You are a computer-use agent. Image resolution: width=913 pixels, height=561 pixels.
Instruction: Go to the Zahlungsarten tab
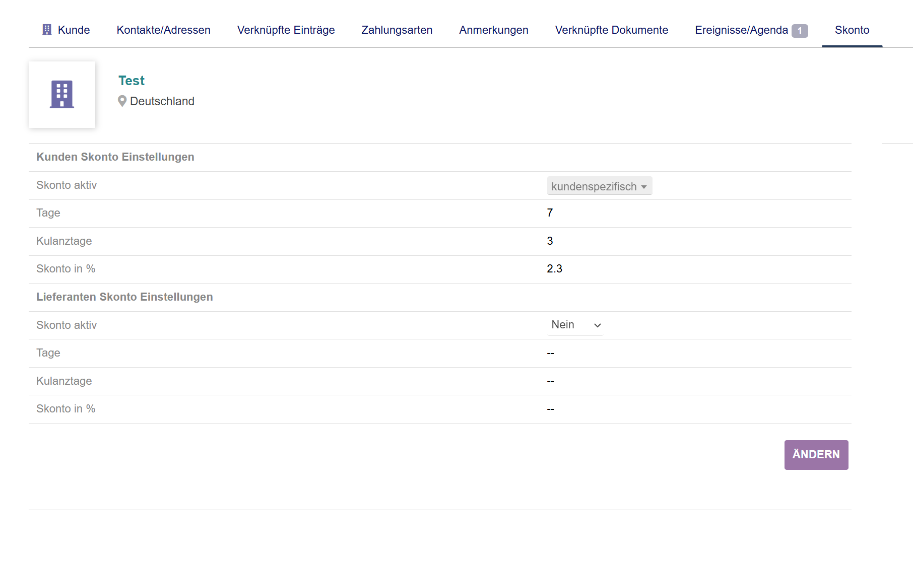[x=397, y=30]
